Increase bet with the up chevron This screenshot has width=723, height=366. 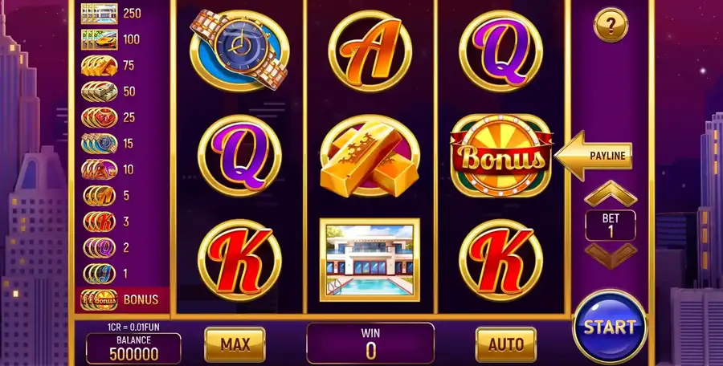[611, 193]
